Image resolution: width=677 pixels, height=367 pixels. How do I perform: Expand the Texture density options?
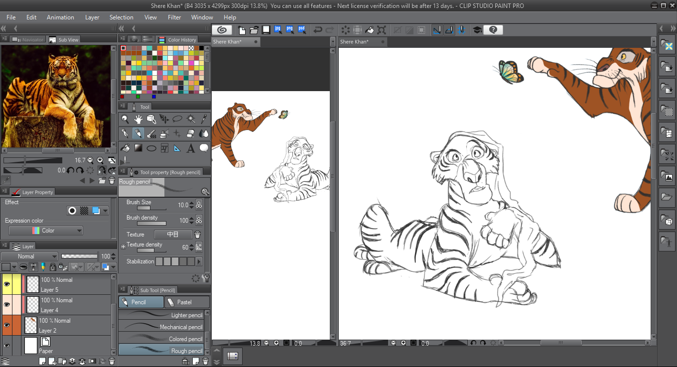click(x=123, y=246)
